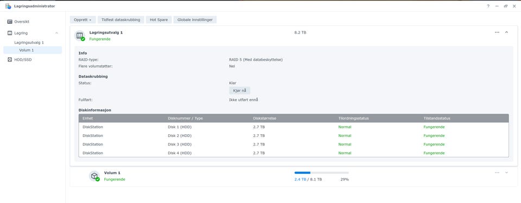This screenshot has width=521, height=203.
Task: Open the three-dot menu for Lagringsutvalg 1
Action: (x=497, y=32)
